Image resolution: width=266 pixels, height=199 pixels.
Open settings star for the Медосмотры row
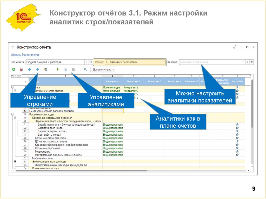(237, 151)
